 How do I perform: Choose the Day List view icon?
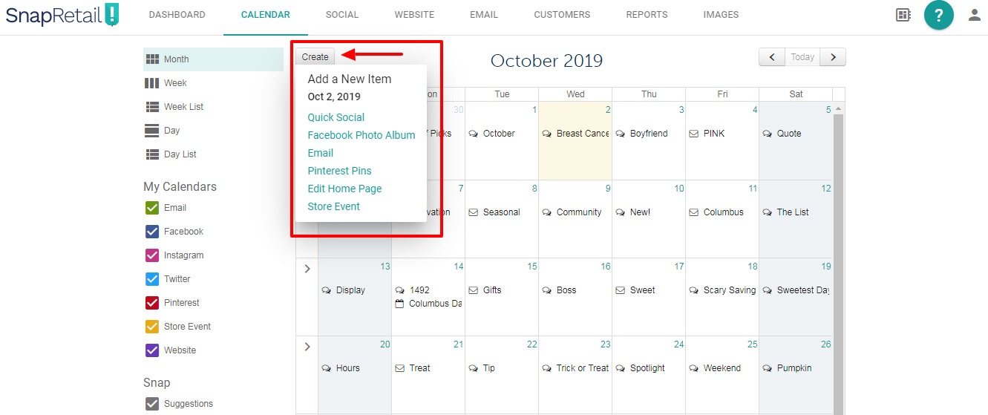(152, 154)
